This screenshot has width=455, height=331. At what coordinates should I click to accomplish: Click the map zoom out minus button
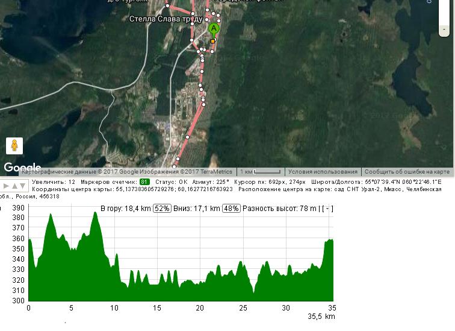click(444, 30)
